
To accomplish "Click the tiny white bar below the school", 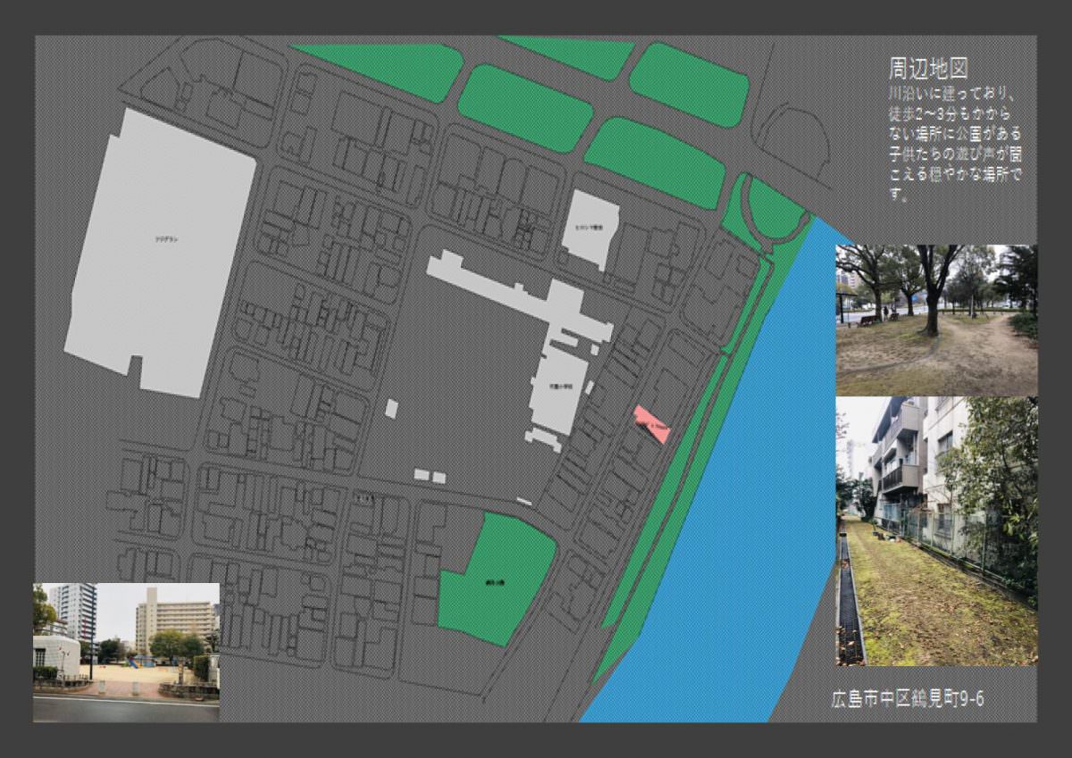I will (x=524, y=502).
